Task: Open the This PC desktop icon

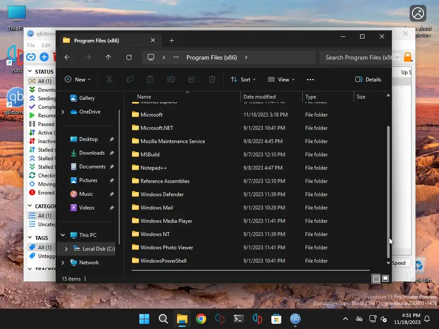Action: [17, 18]
